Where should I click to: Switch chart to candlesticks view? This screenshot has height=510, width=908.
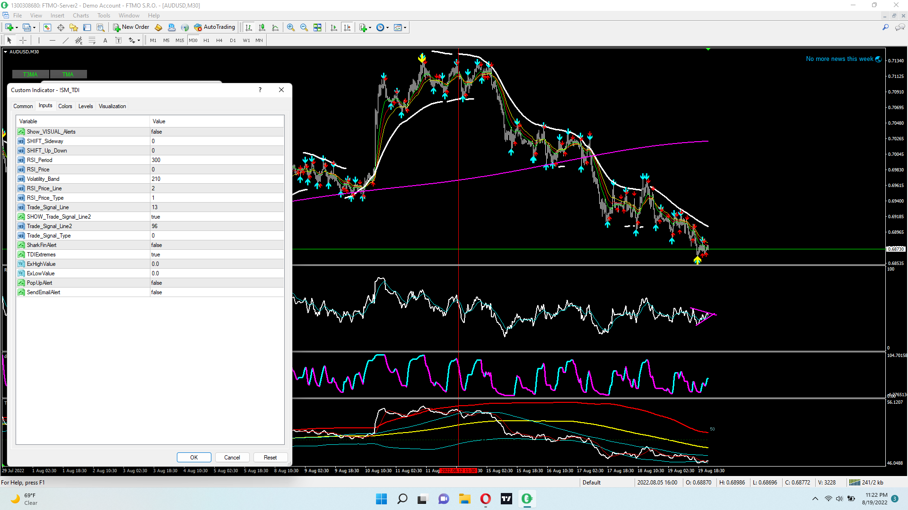pyautogui.click(x=262, y=27)
